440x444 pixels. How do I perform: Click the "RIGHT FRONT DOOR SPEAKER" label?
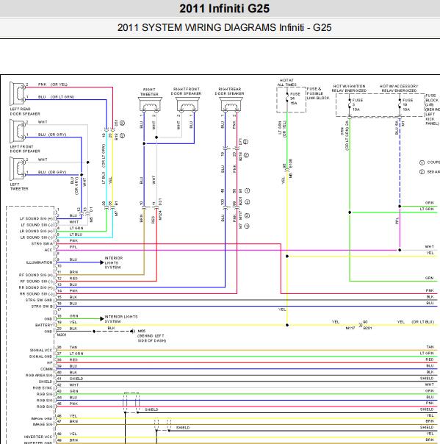(x=186, y=91)
